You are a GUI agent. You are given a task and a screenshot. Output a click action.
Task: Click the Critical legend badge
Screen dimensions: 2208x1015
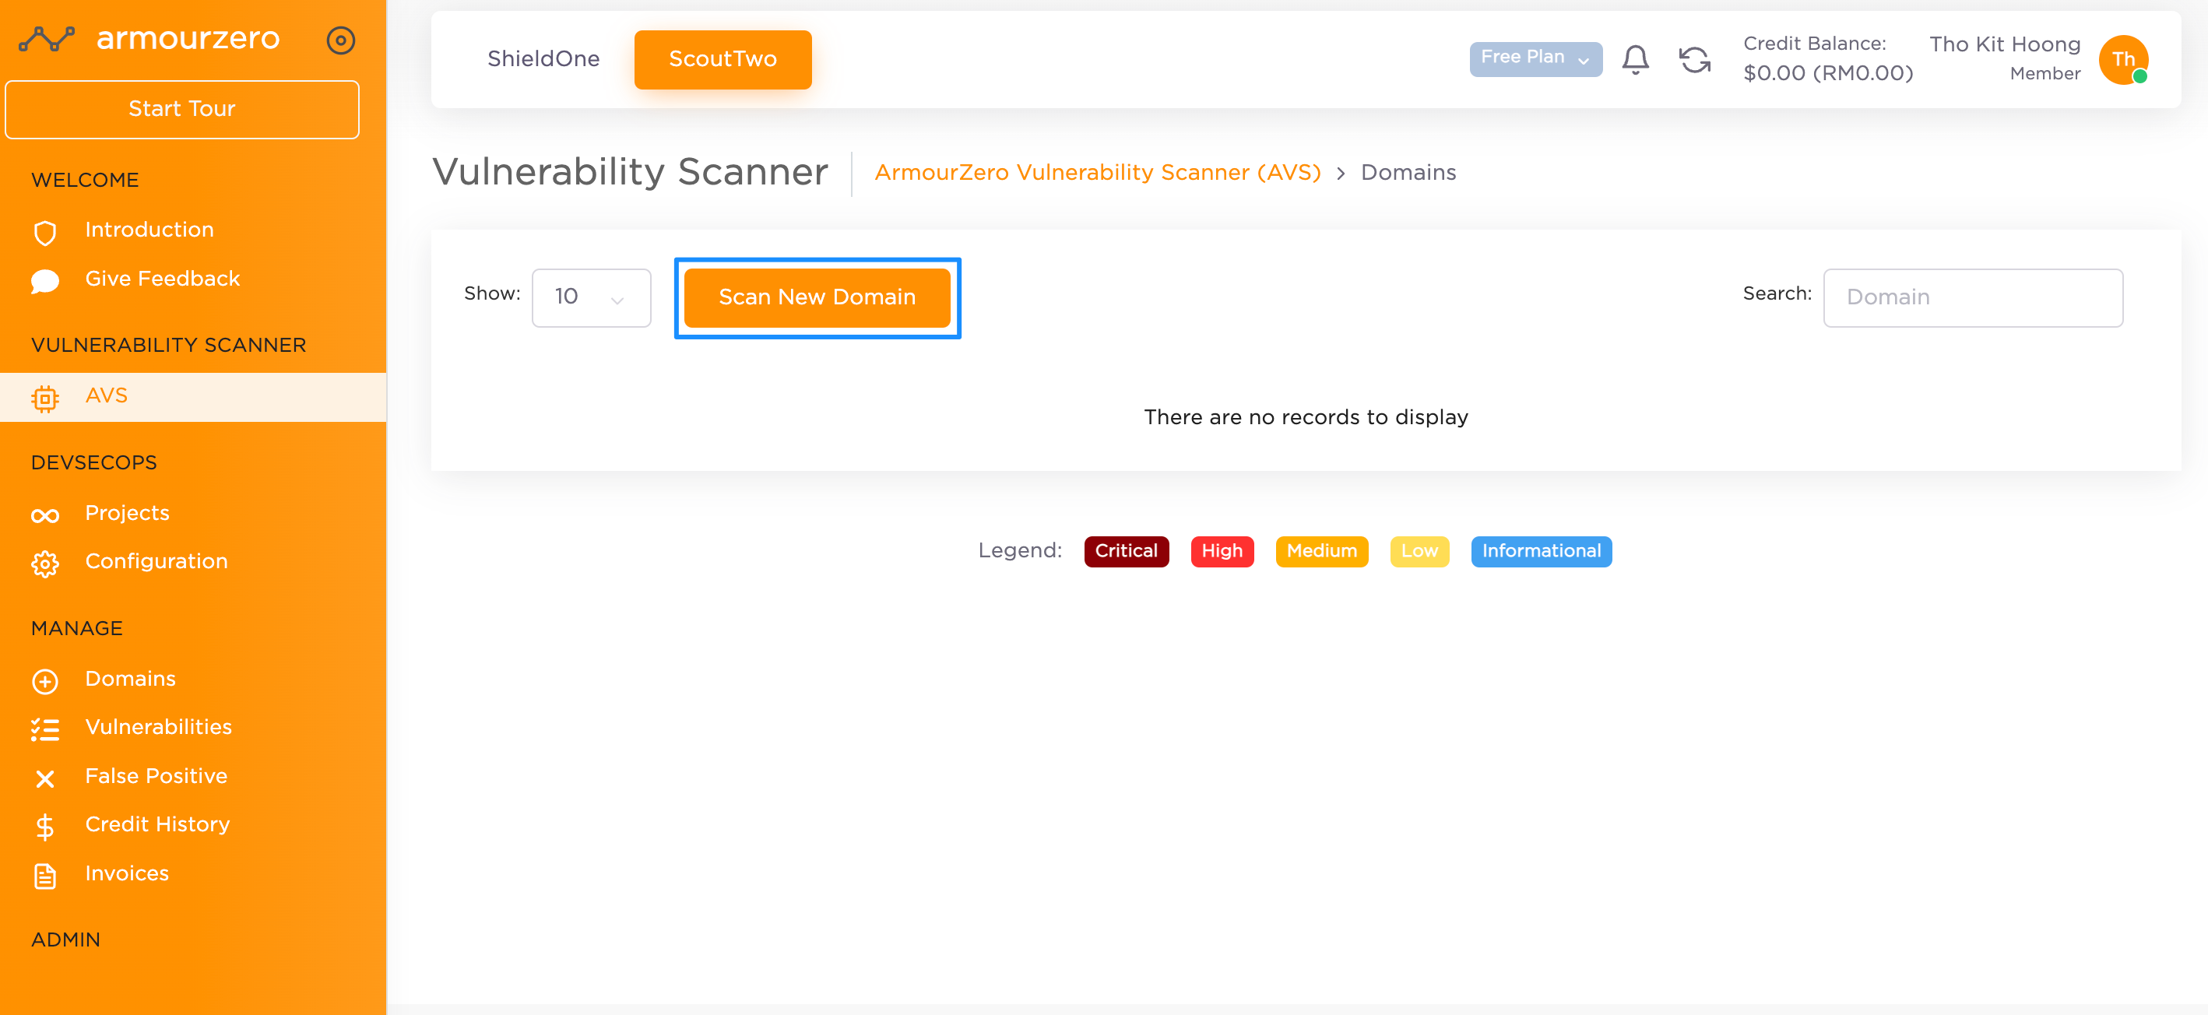[x=1126, y=551]
